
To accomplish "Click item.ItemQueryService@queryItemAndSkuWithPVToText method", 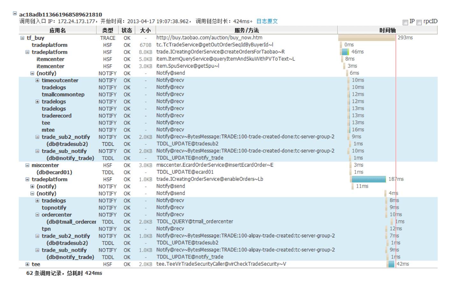I will pos(226,59).
